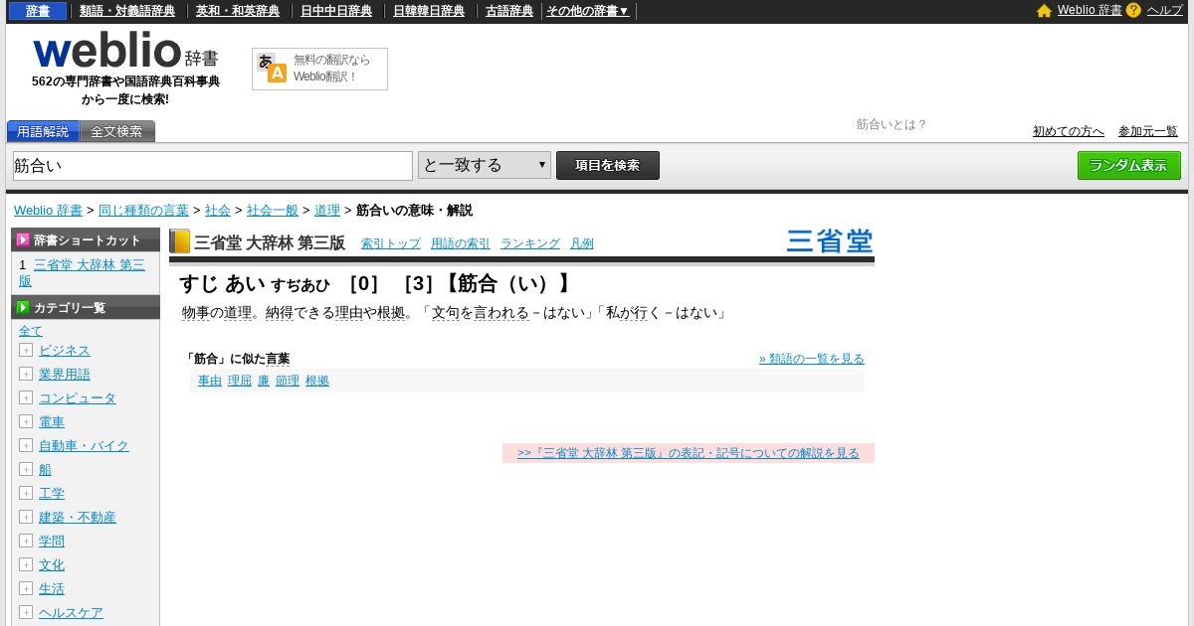Open the Weblio翻訳 translation banner
The height and width of the screenshot is (626, 1194).
(319, 70)
